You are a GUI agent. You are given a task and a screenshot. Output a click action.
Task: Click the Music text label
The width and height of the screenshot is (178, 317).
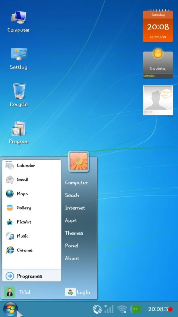(x=23, y=236)
